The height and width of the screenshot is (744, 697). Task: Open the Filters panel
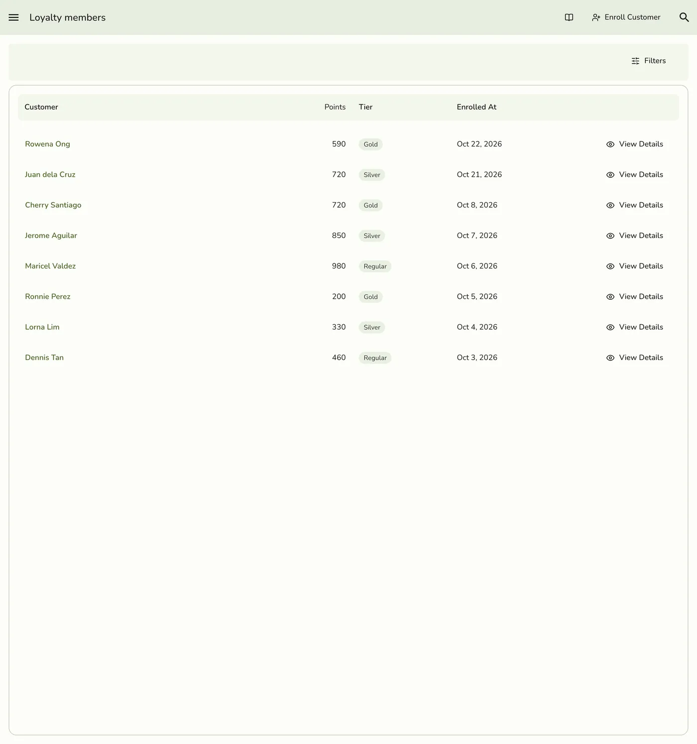[648, 61]
